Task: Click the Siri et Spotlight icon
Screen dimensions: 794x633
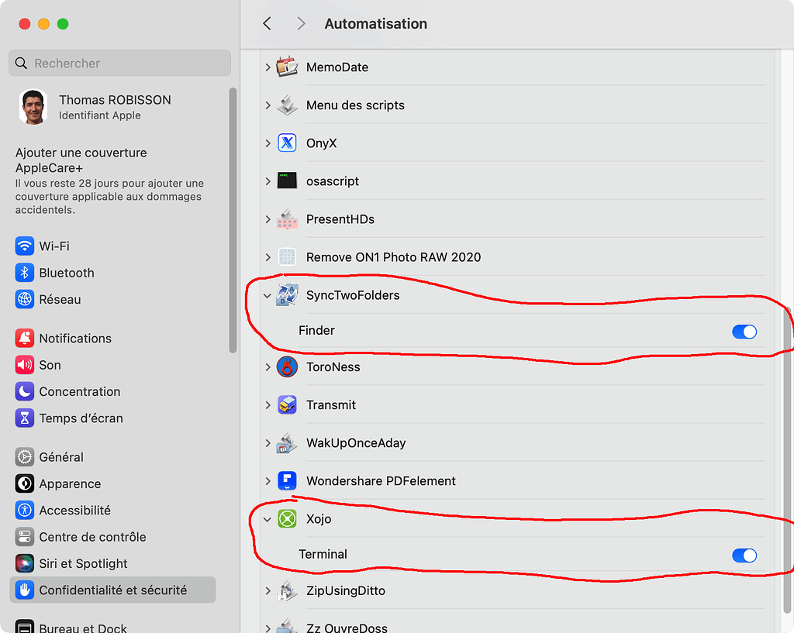Action: (x=24, y=563)
